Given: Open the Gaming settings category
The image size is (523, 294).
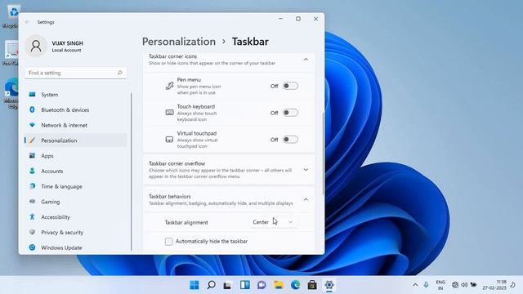Looking at the screenshot, I should click(75, 202).
